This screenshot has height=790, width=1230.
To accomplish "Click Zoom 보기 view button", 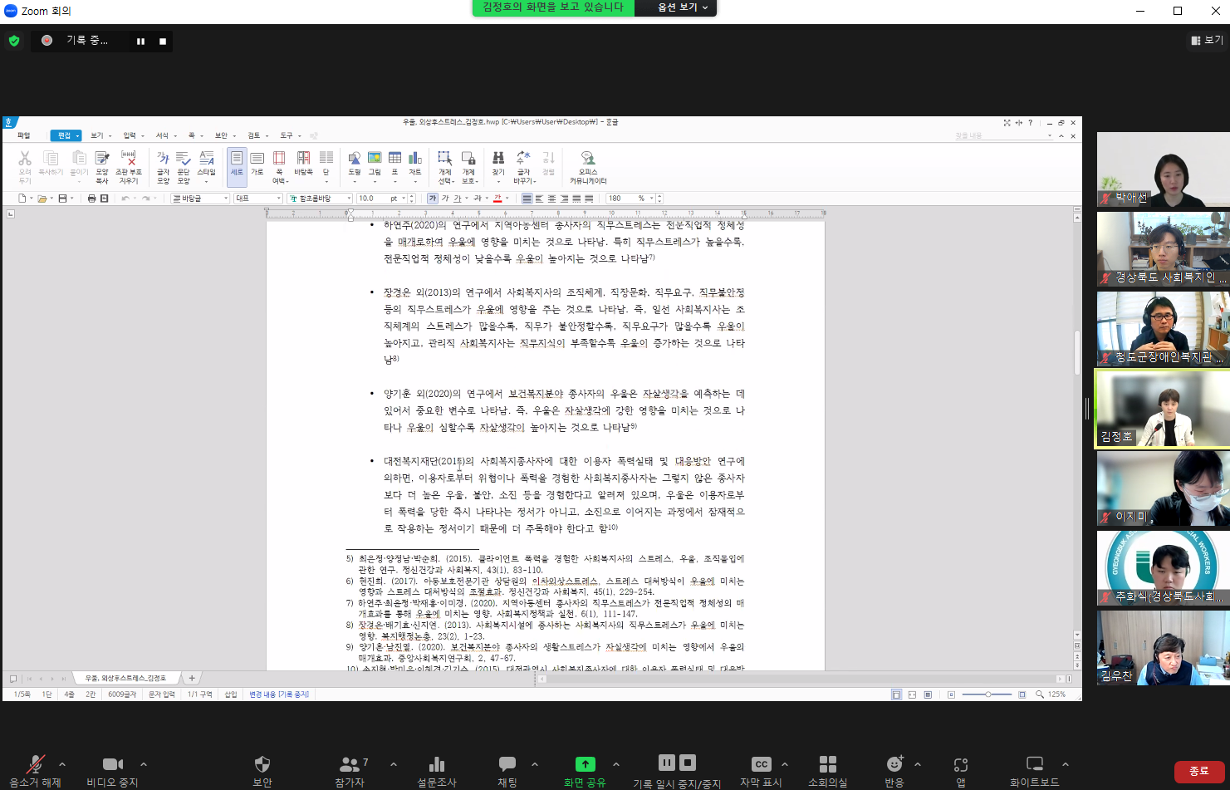I will coord(1207,40).
